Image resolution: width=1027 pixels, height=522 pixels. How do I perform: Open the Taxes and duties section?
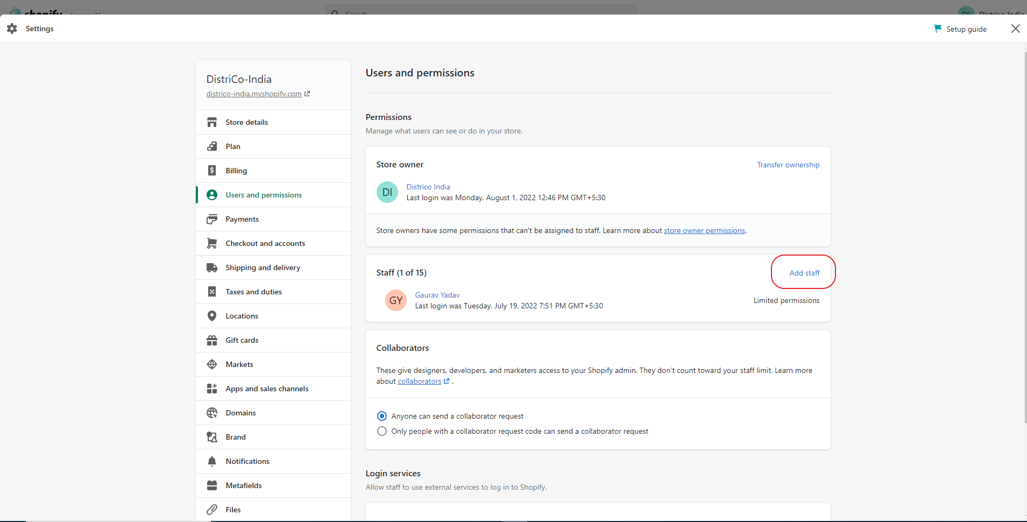click(x=253, y=292)
